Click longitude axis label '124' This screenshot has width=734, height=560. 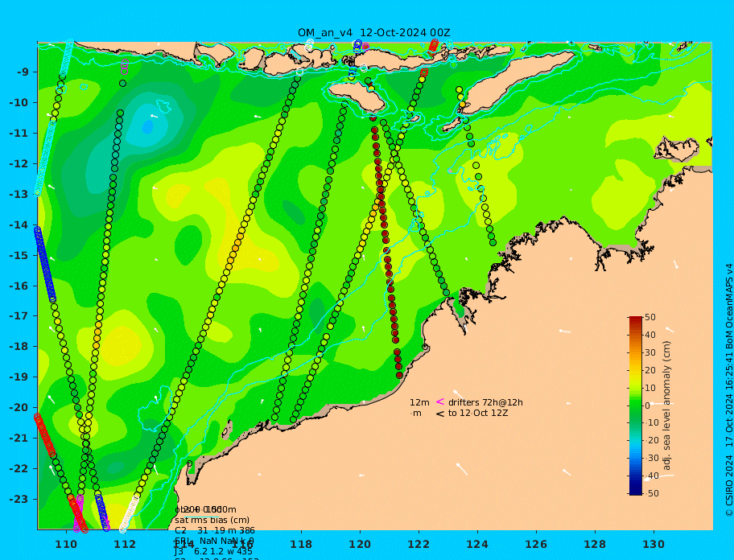[x=477, y=545]
